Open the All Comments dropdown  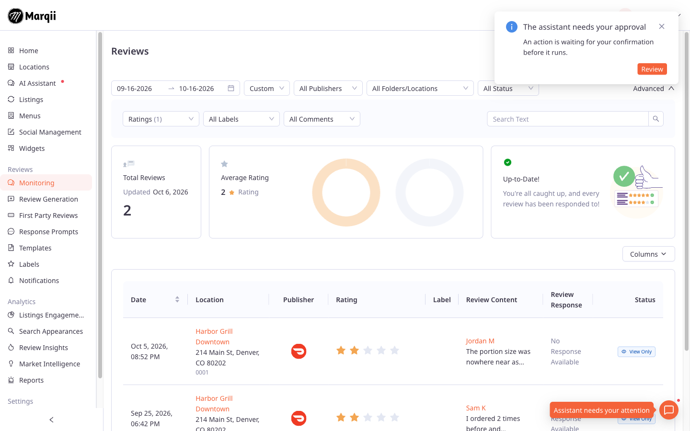322,119
